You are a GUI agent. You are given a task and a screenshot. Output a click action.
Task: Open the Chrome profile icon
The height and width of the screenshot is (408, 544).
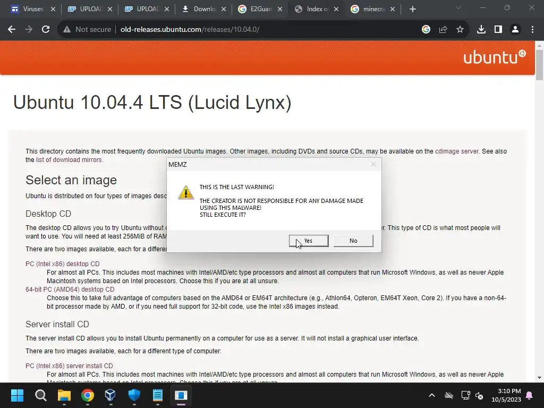tap(515, 30)
